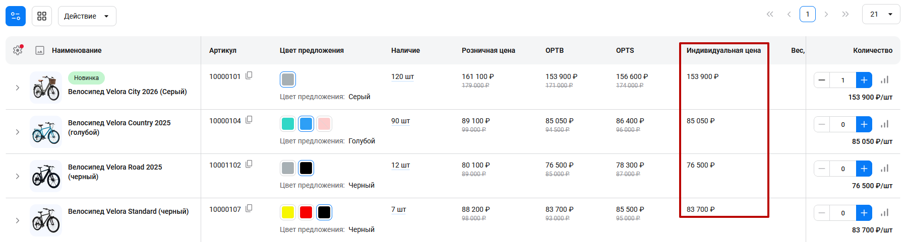The width and height of the screenshot is (907, 242).
Task: Copy article number 10001102
Action: [x=249, y=165]
